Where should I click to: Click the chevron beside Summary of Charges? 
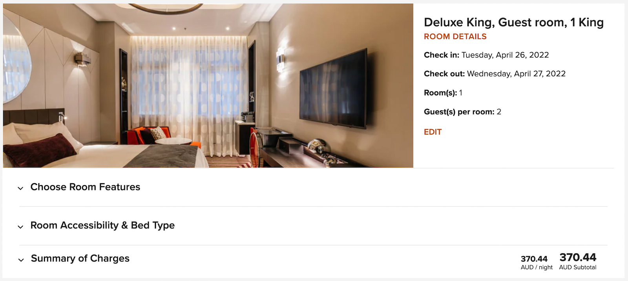click(x=21, y=260)
